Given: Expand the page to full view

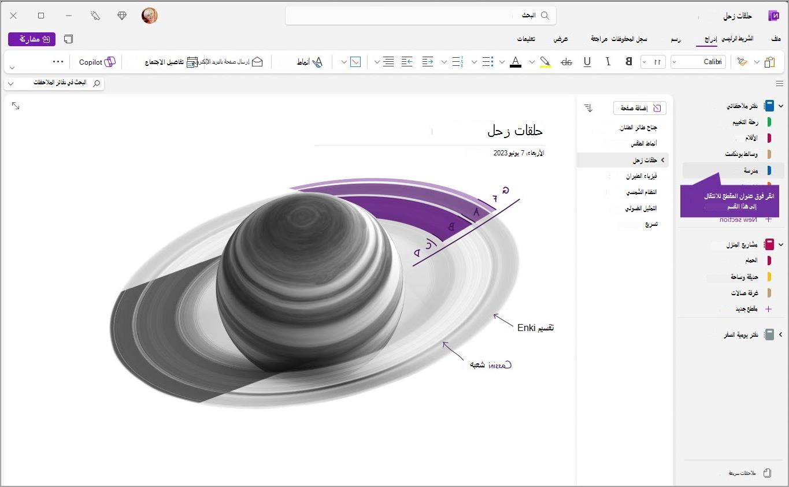Looking at the screenshot, I should [x=16, y=106].
